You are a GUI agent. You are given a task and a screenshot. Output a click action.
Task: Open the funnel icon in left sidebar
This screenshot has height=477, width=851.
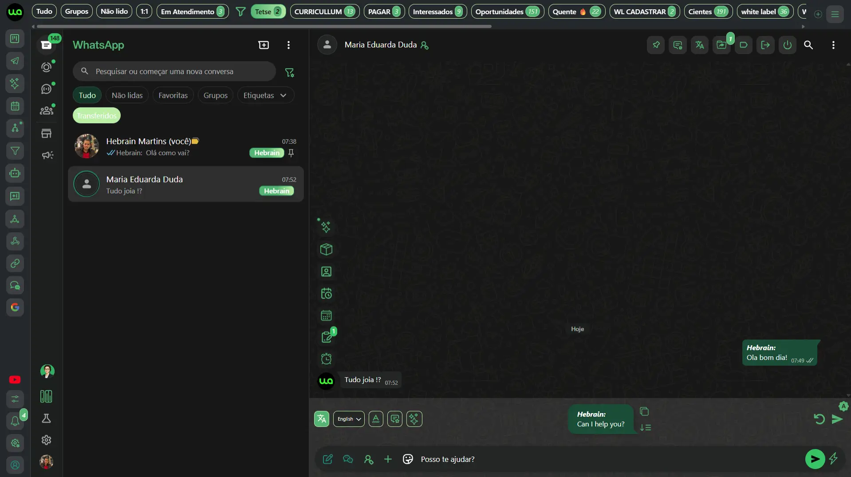pyautogui.click(x=15, y=151)
